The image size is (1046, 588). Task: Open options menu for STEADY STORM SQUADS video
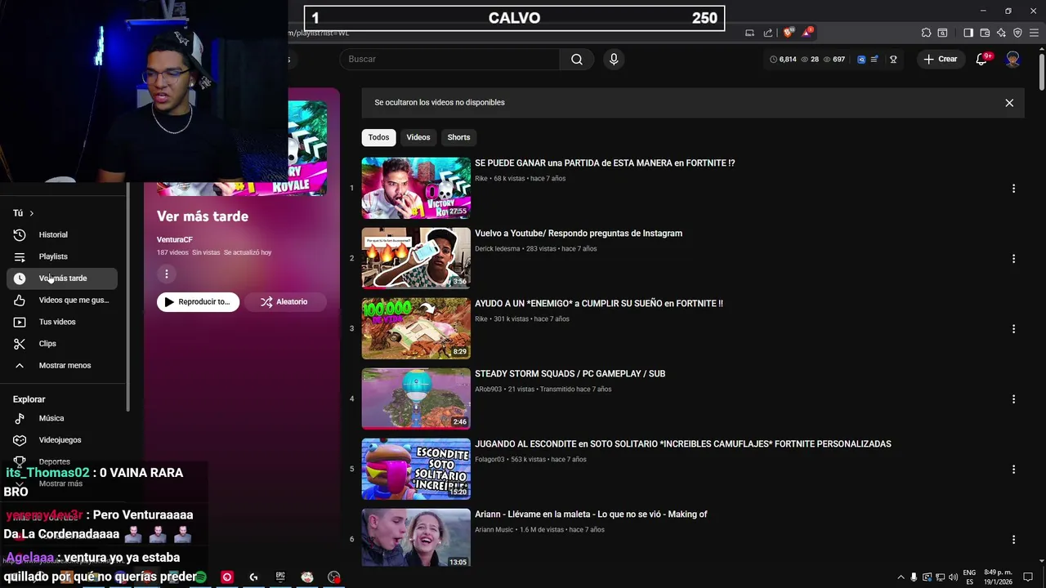[x=1013, y=399]
